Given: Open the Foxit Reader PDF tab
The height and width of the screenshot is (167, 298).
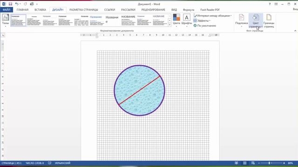Looking at the screenshot, I should (210, 10).
